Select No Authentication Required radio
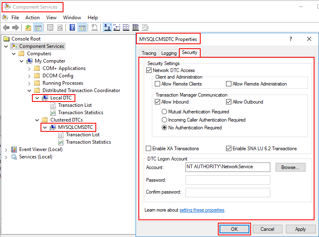The width and height of the screenshot is (319, 237). [x=164, y=128]
